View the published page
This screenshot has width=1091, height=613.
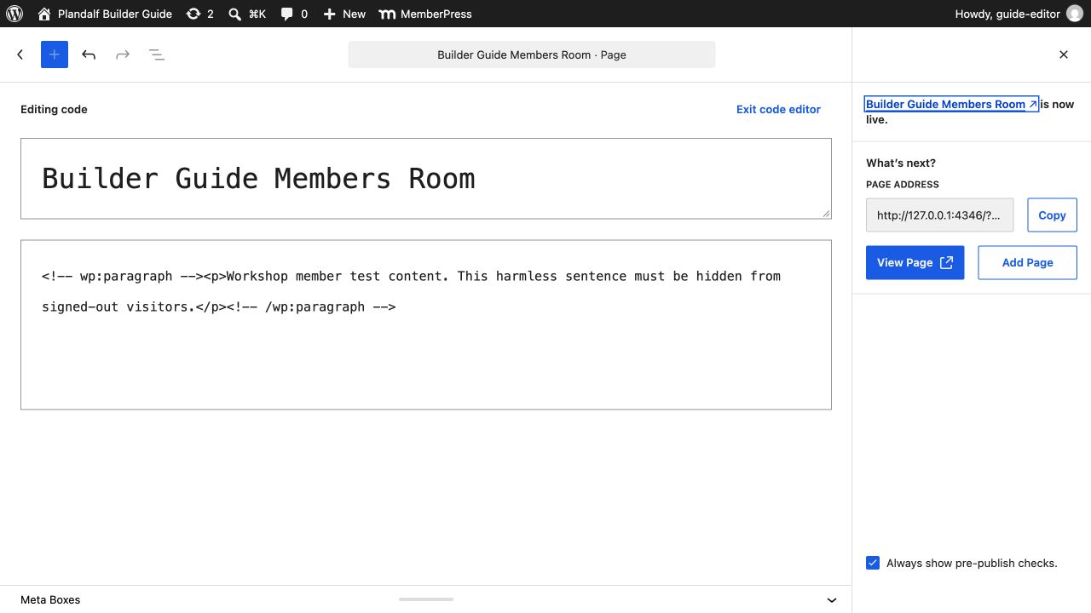point(915,262)
